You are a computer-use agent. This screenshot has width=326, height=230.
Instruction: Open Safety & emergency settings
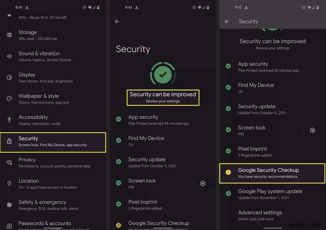click(x=53, y=205)
